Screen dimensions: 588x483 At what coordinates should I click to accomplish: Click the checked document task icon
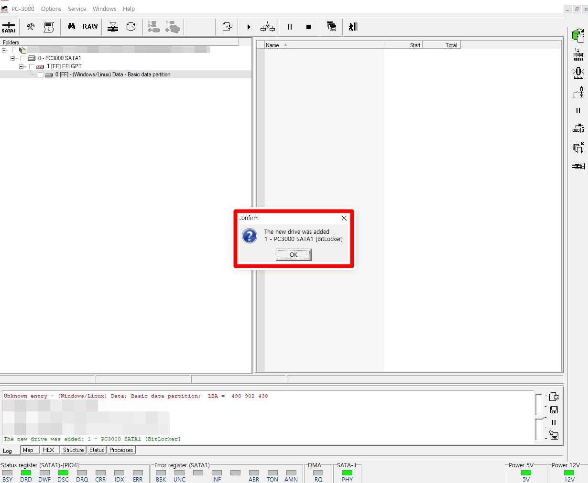(x=228, y=27)
